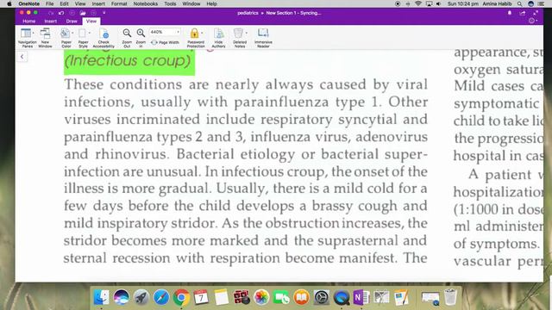Image resolution: width=552 pixels, height=310 pixels.
Task: Open a New Window
Action: pos(45,38)
